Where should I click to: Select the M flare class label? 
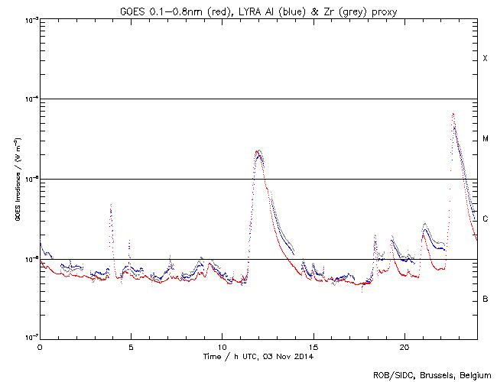485,138
